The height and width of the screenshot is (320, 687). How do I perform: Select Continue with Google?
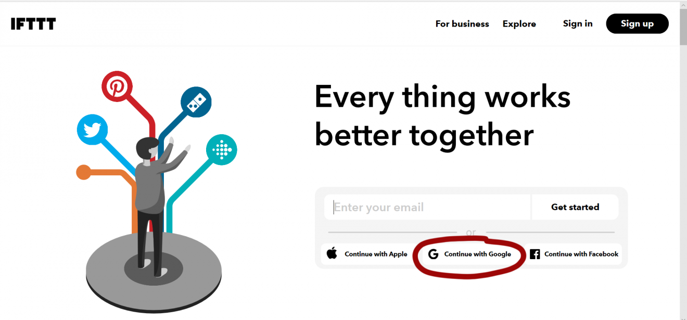pos(467,254)
